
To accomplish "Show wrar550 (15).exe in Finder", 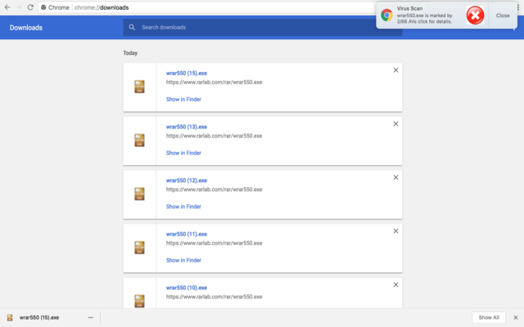I will [183, 100].
